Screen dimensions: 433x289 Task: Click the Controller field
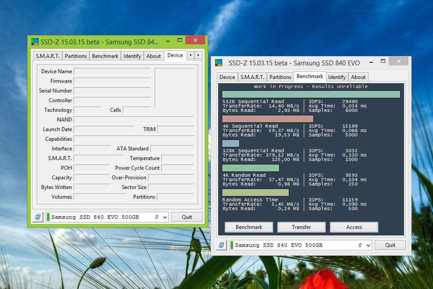tap(112, 100)
